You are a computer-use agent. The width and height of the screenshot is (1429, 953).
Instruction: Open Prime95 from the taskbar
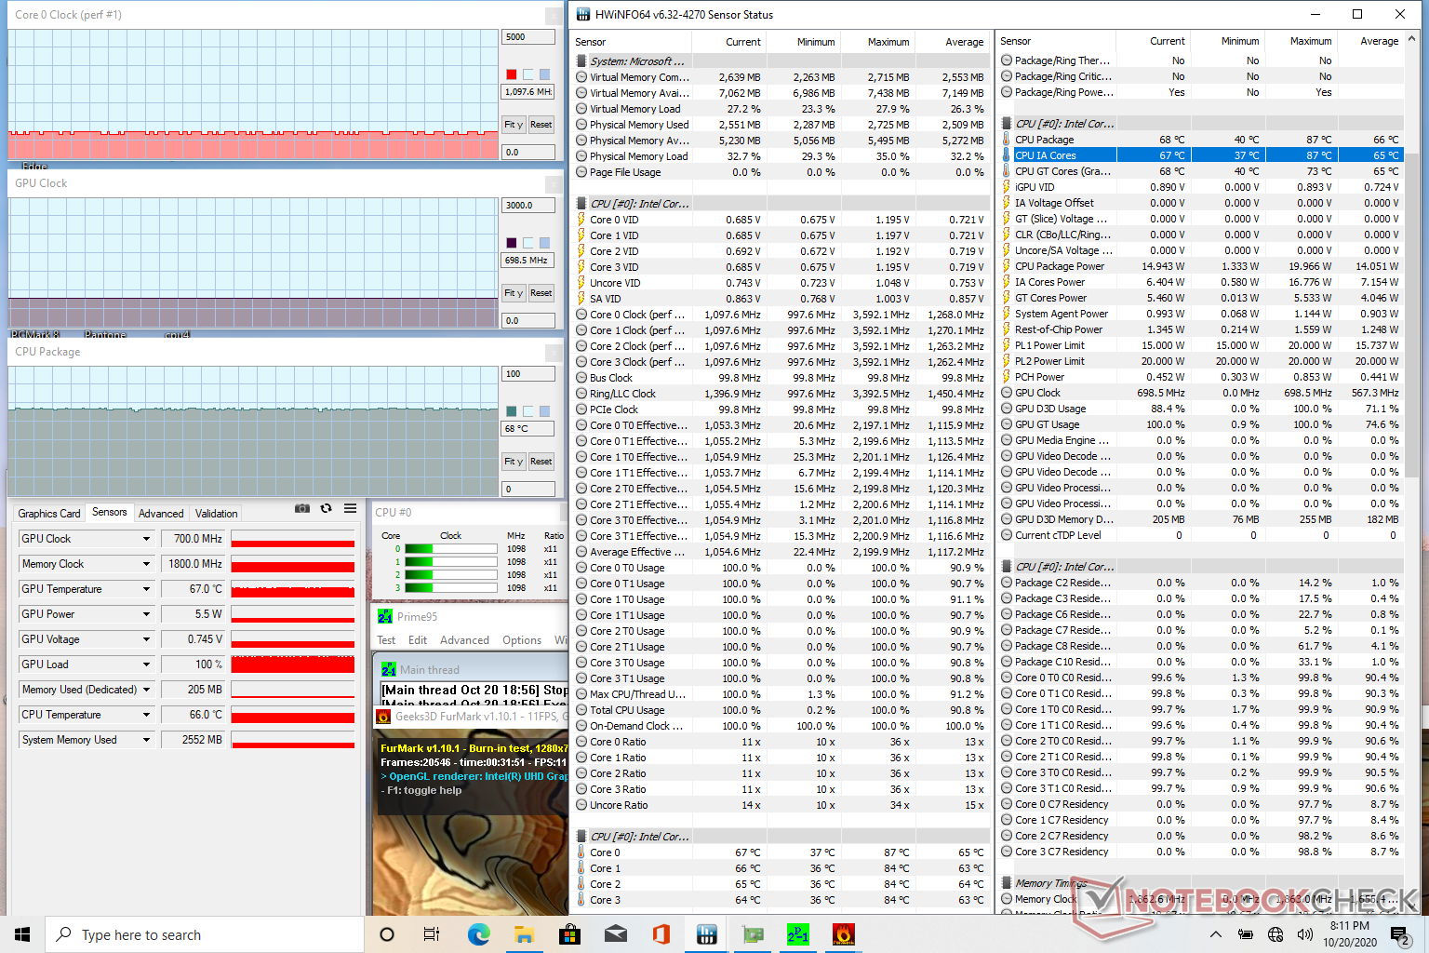(x=797, y=934)
